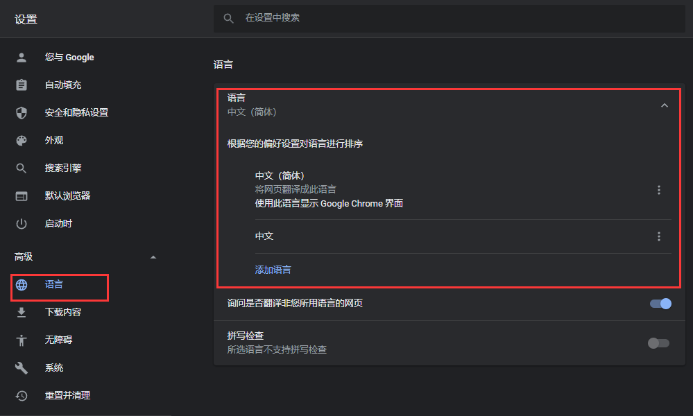The width and height of the screenshot is (693, 416).
Task: Click the wrench icon for 系统
Action: 22,368
